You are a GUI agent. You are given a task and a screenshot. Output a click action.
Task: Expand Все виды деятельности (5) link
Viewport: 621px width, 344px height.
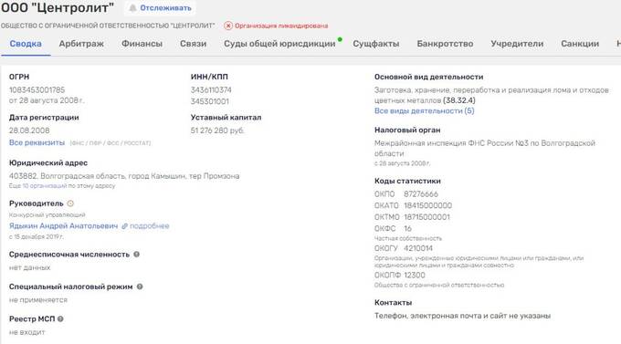pos(424,110)
